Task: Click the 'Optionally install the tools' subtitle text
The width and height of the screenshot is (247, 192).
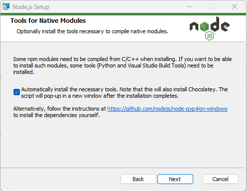Action: [x=92, y=31]
